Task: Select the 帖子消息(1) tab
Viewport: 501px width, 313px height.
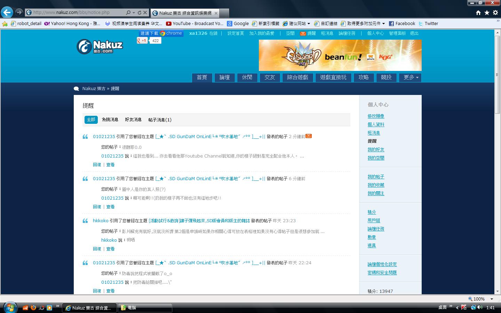Action: coord(160,120)
